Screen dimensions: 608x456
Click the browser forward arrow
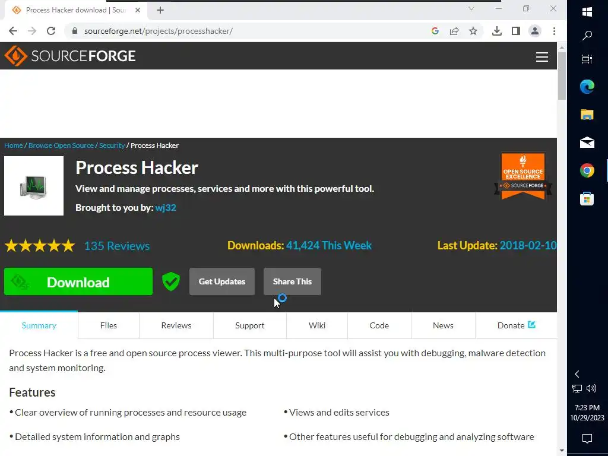(32, 31)
